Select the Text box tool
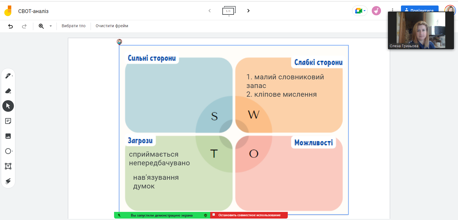The width and height of the screenshot is (458, 220). pos(8,166)
